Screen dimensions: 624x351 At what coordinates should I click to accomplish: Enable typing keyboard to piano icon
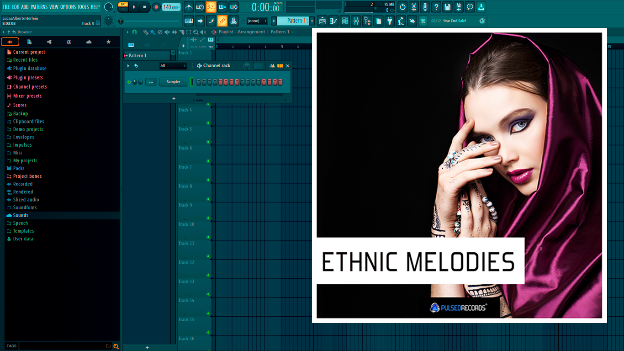click(189, 21)
